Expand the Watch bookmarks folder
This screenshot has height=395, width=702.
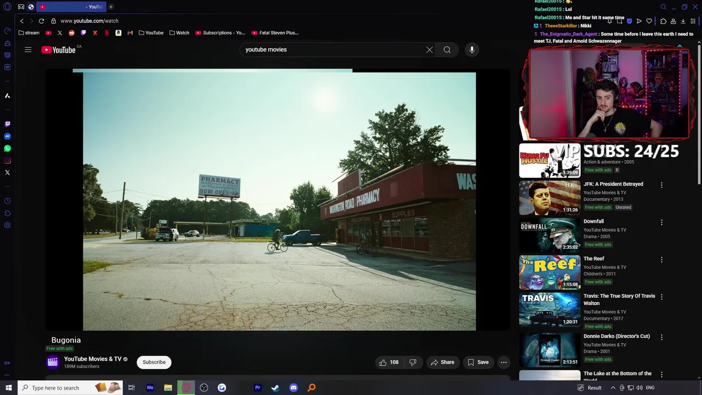179,33
